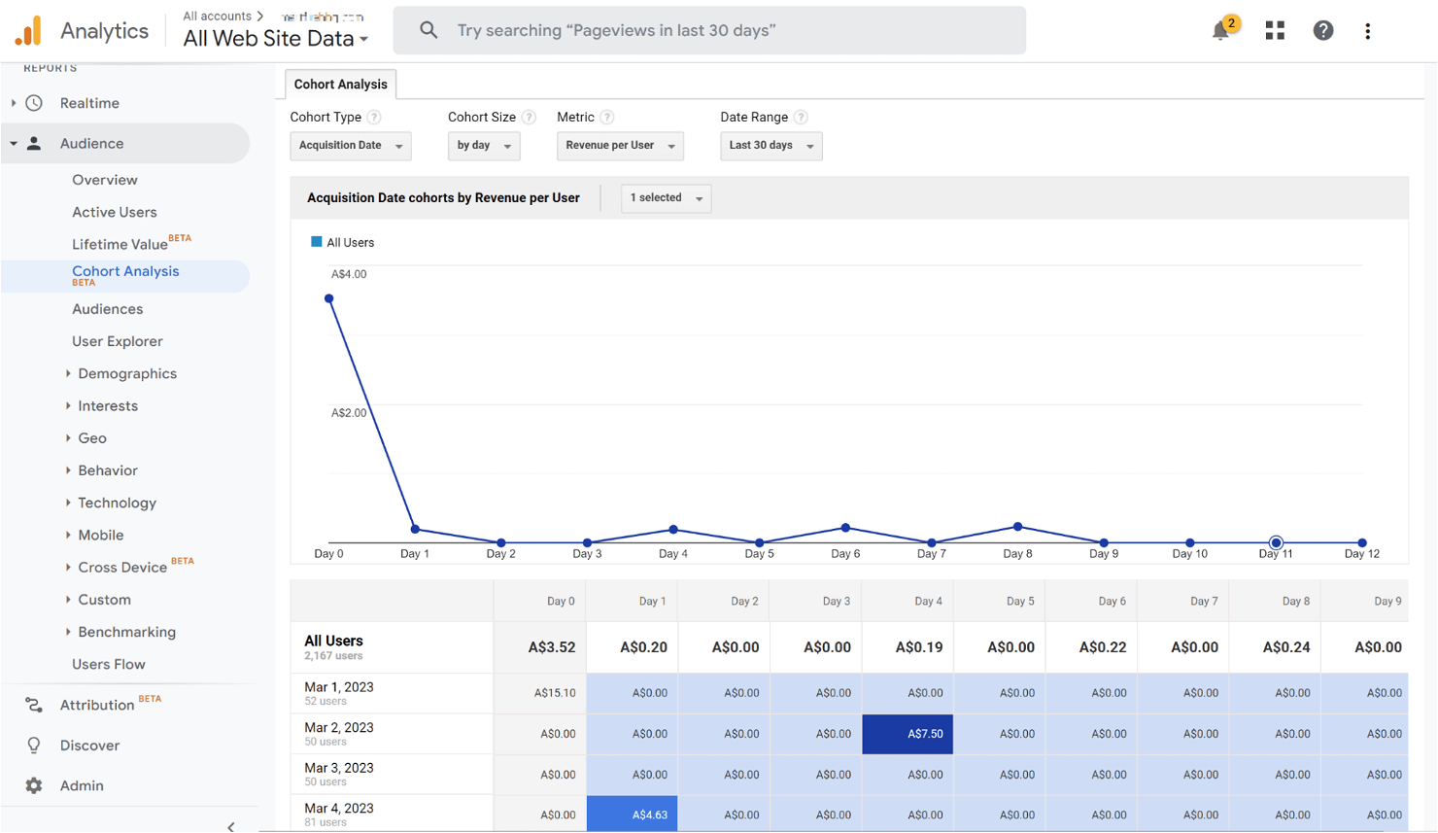Go to the User Explorer report
The height and width of the screenshot is (833, 1438).
pyautogui.click(x=117, y=341)
